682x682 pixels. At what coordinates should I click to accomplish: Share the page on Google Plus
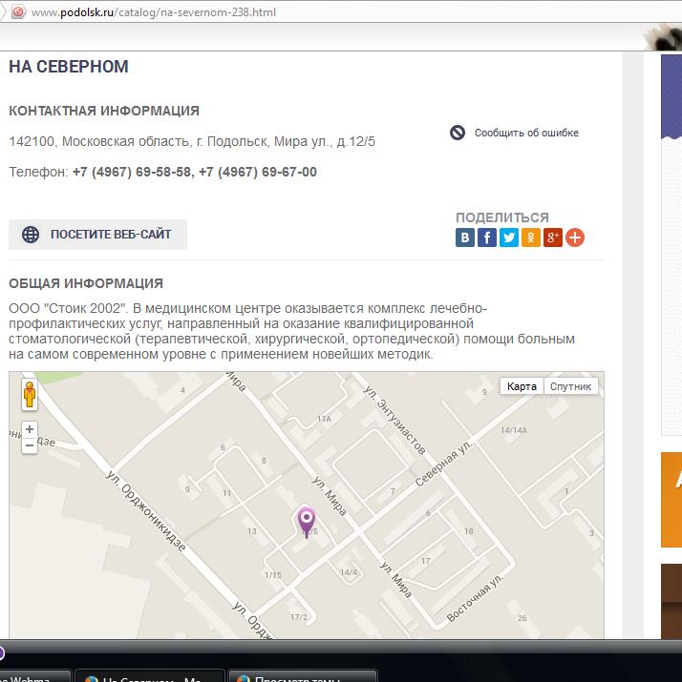tap(553, 238)
